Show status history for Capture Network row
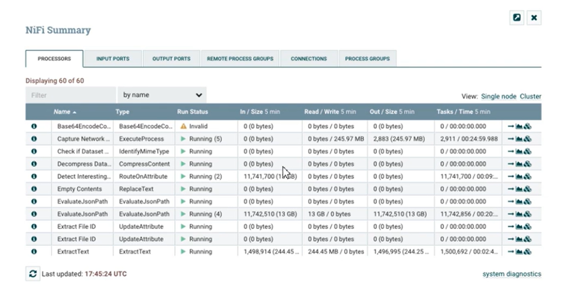Screen dimensions: 586x287 point(519,139)
